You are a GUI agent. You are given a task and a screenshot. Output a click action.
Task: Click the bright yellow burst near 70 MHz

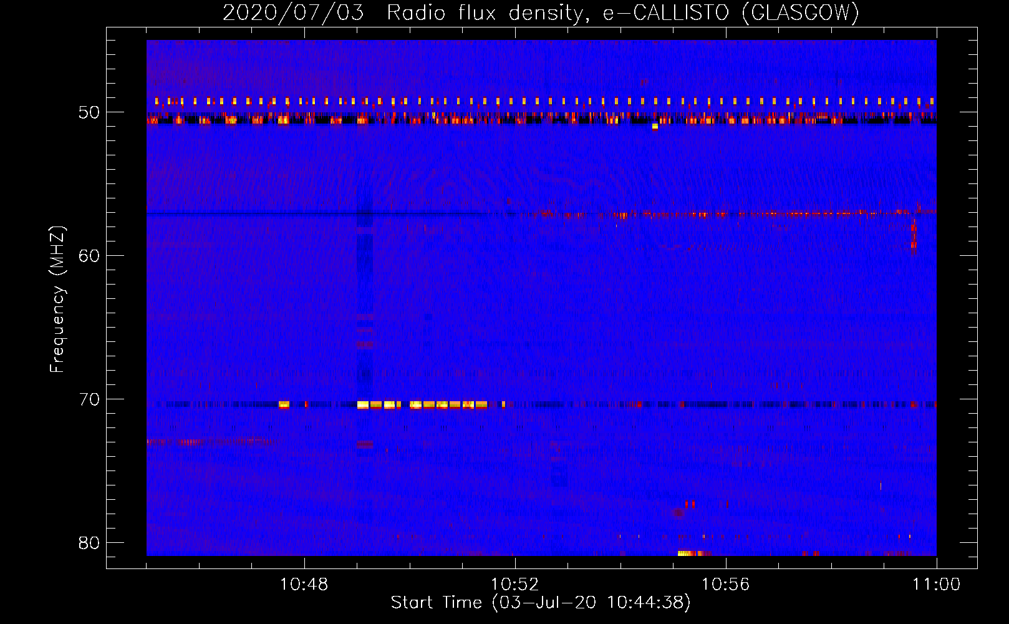click(x=422, y=405)
